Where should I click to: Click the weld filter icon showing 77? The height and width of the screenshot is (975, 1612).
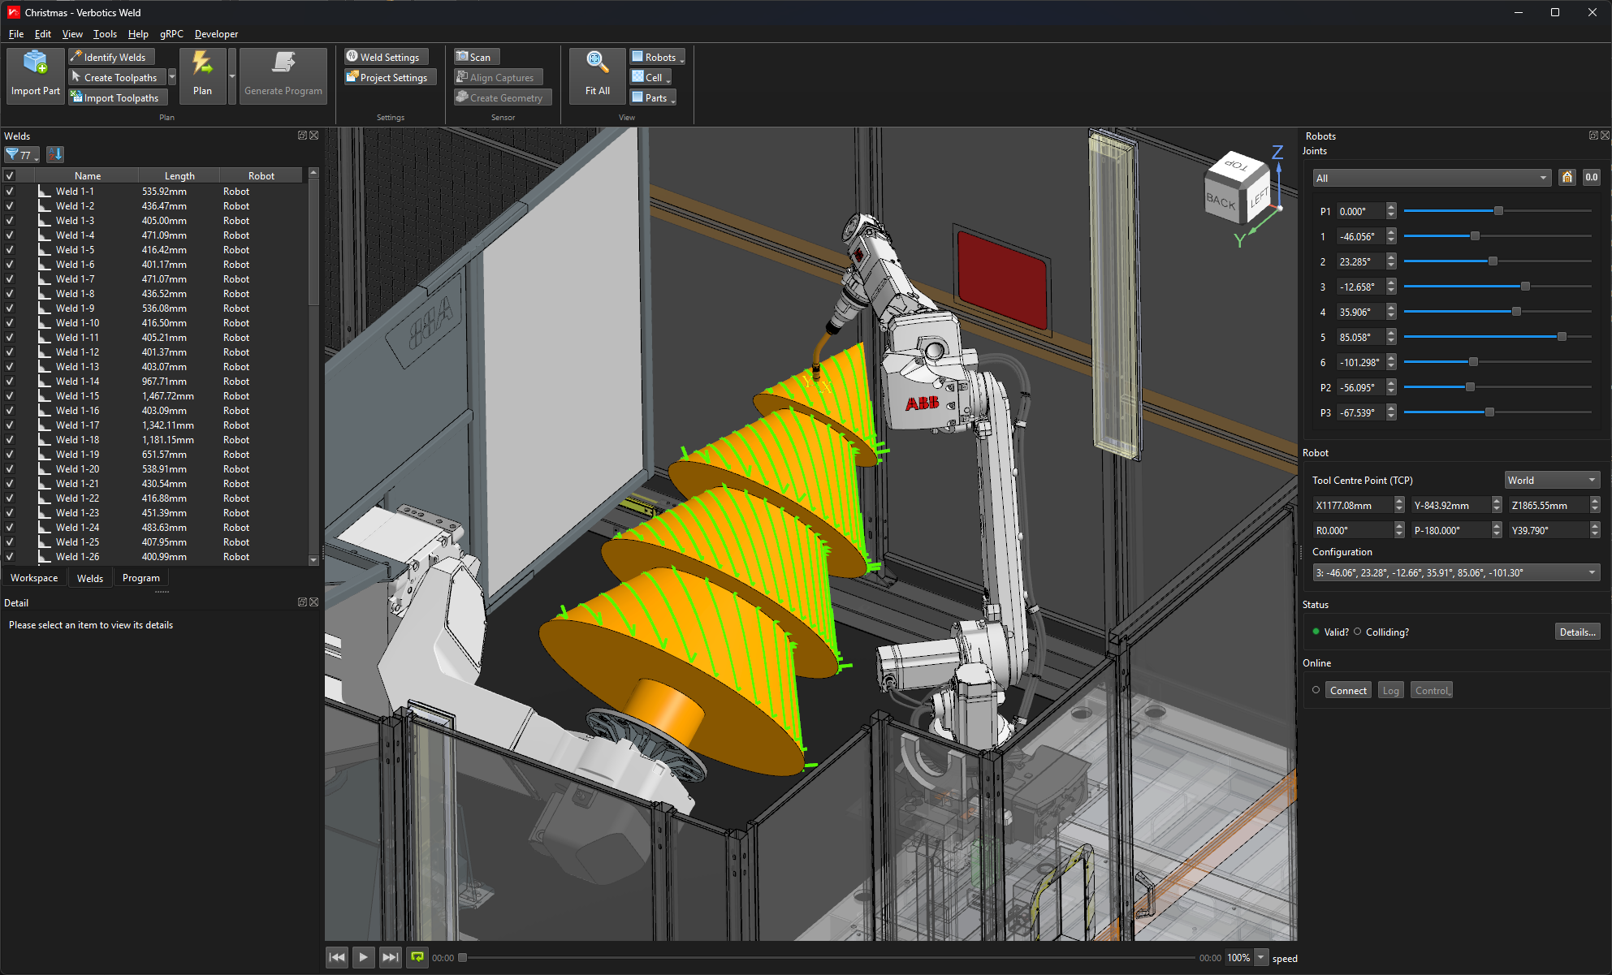pos(19,154)
